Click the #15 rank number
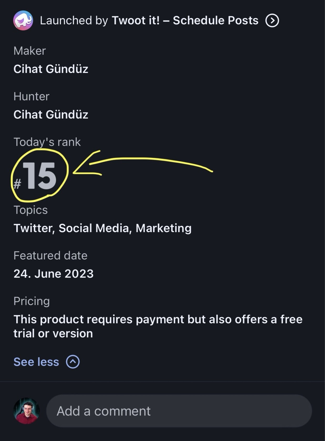The height and width of the screenshot is (441, 325). click(x=39, y=176)
